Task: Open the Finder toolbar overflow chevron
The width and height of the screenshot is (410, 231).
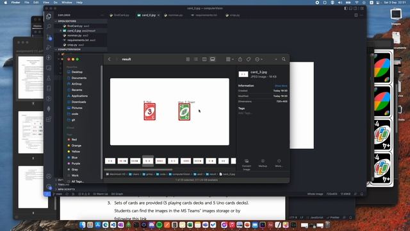Action: pos(275,59)
